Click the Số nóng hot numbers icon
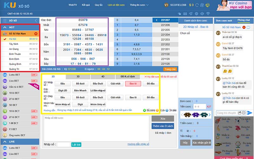This screenshot has height=159, width=254. pyautogui.click(x=144, y=110)
